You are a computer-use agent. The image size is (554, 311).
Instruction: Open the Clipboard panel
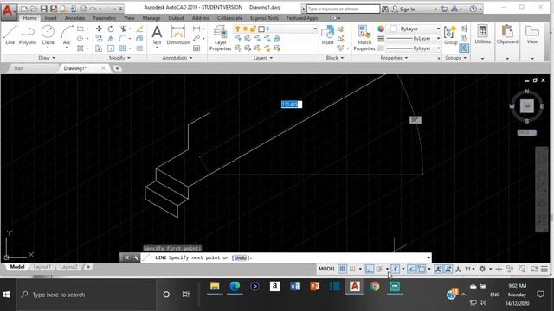click(x=507, y=35)
